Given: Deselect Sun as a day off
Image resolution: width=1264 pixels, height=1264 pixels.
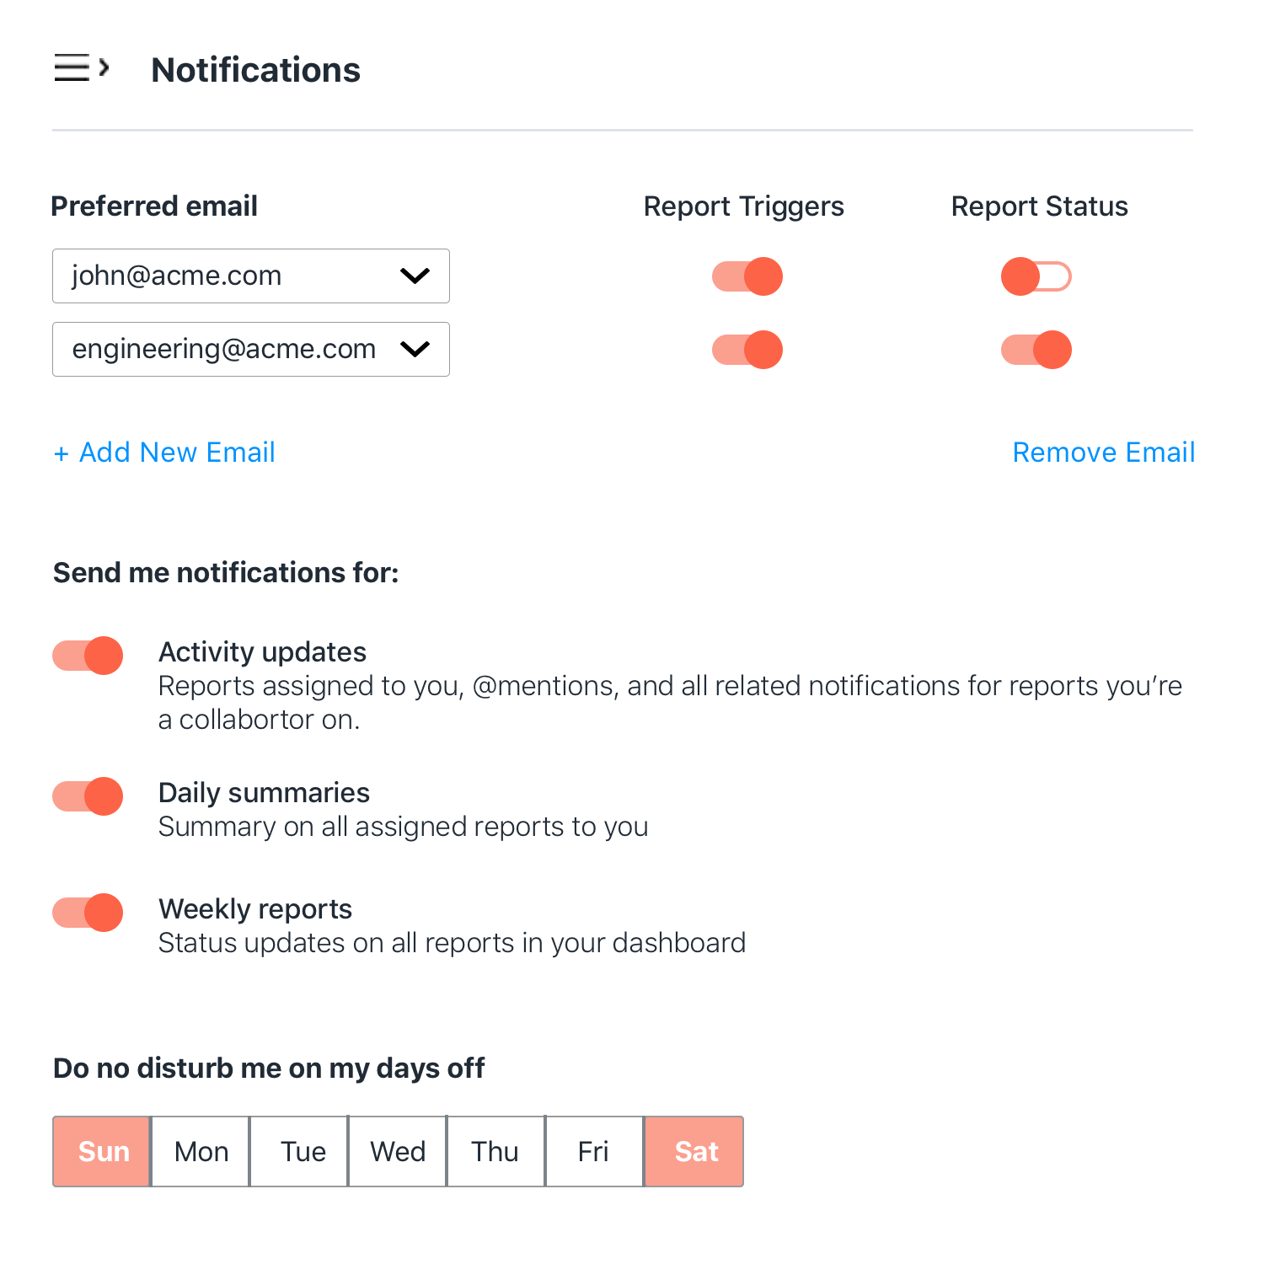Looking at the screenshot, I should 102,1151.
